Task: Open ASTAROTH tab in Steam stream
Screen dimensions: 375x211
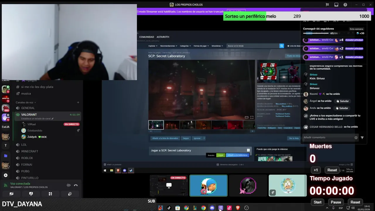Action: pos(163,37)
